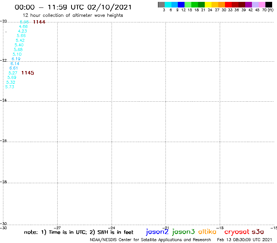Click the orange swatch in the color scale
Screen dimensions: 277x243
click(222, 4)
